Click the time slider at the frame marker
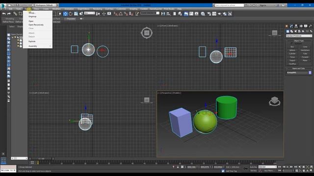This screenshot has height=176, width=314. pos(38,163)
